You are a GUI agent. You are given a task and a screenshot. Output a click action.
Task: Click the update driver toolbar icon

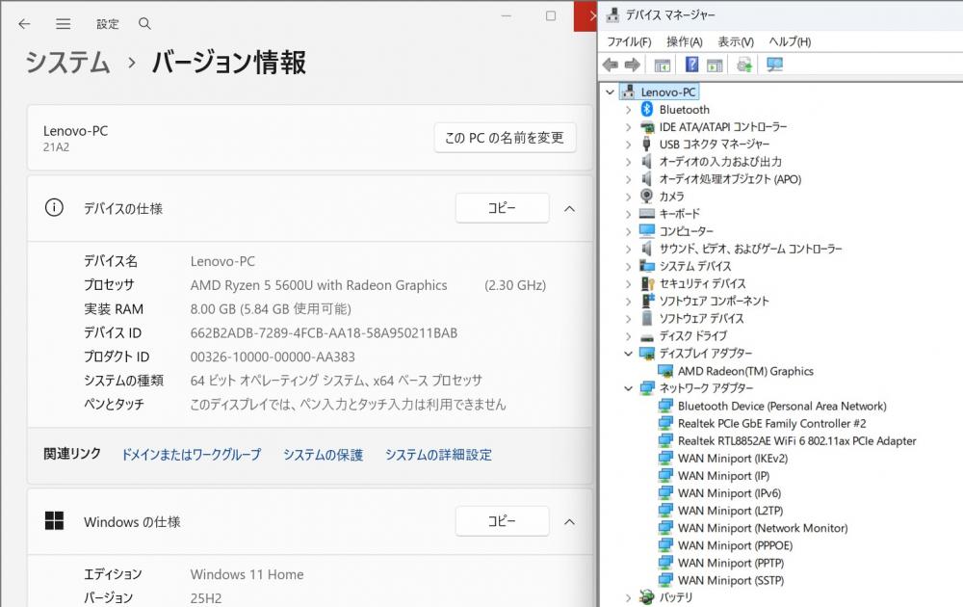(744, 65)
